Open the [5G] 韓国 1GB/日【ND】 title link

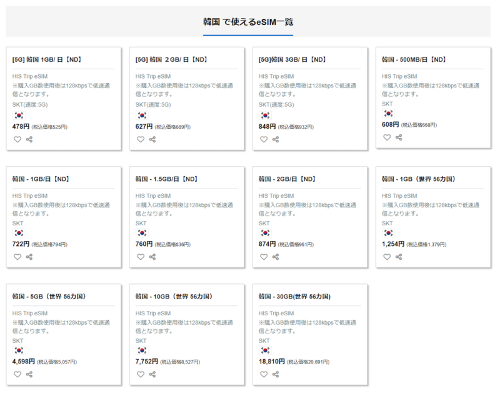[x=47, y=60]
